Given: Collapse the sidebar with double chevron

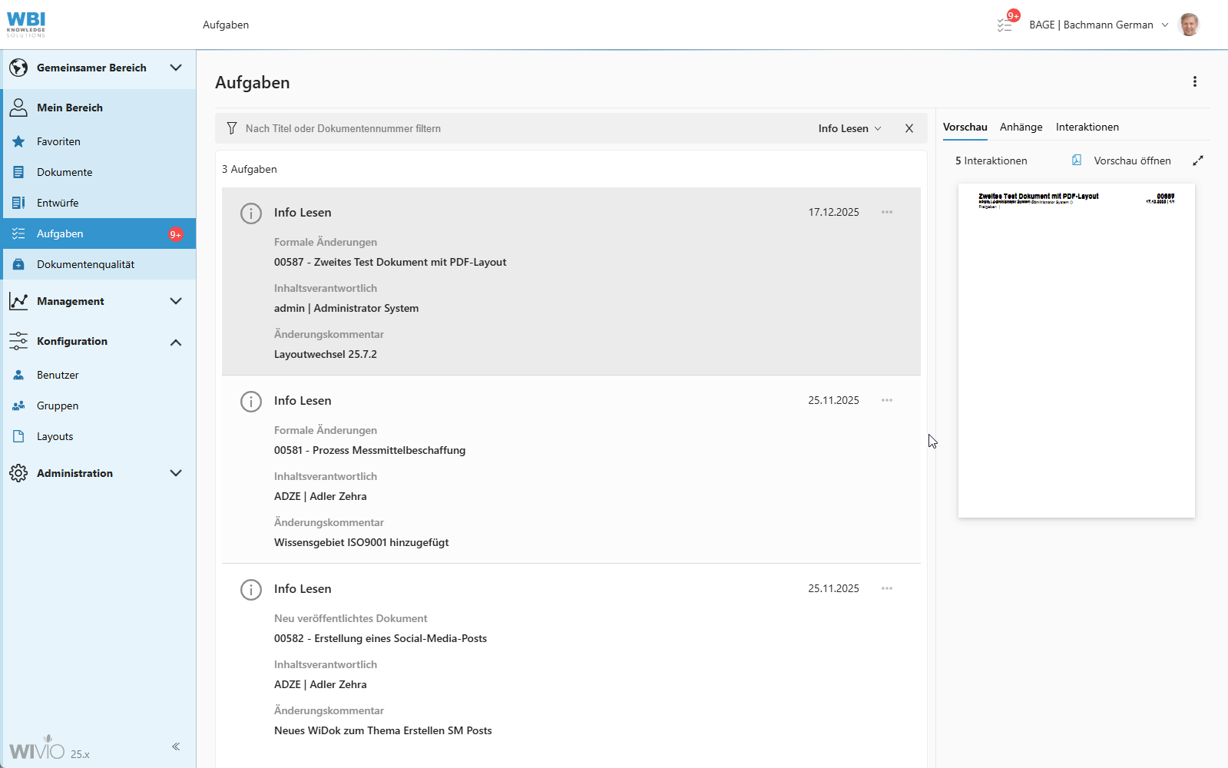Looking at the screenshot, I should 176,746.
